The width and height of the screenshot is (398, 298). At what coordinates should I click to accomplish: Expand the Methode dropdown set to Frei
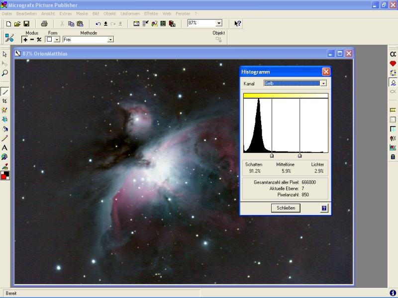[x=110, y=39]
